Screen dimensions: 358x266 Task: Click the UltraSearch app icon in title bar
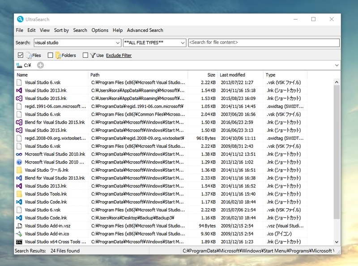20,19
